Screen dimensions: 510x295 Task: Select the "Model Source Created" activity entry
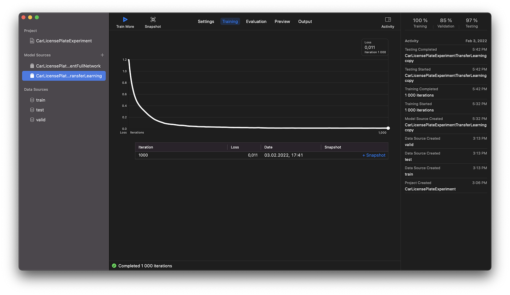pos(446,124)
